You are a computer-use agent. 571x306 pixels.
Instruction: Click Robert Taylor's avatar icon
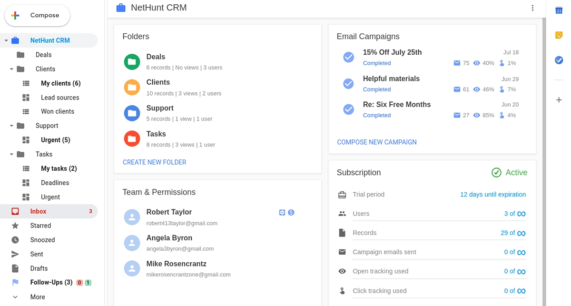click(x=132, y=217)
